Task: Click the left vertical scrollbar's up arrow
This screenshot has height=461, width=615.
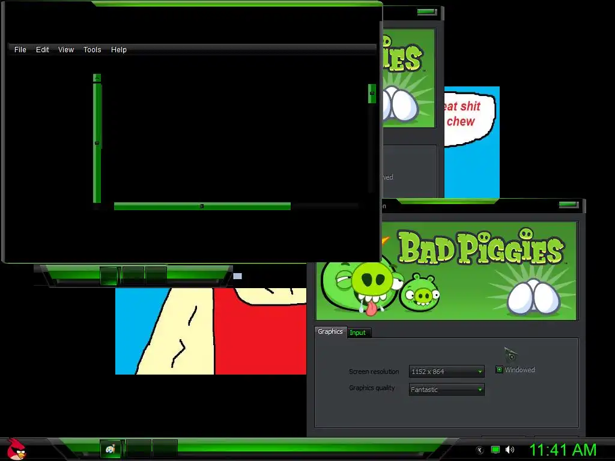Action: (x=97, y=77)
